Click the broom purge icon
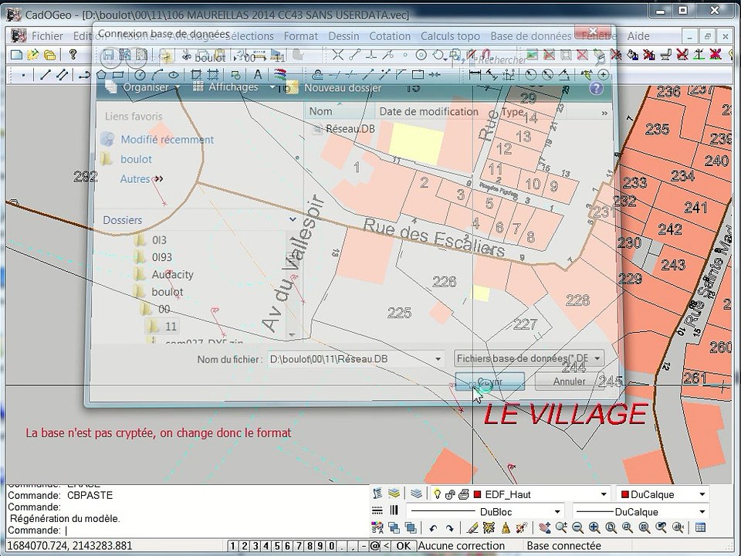Screen dimensions: 741x556 click(506, 527)
